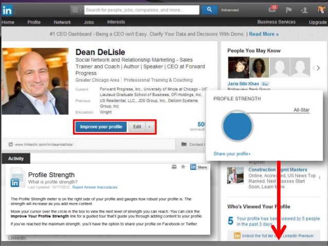Open the Network menu item

(62, 22)
